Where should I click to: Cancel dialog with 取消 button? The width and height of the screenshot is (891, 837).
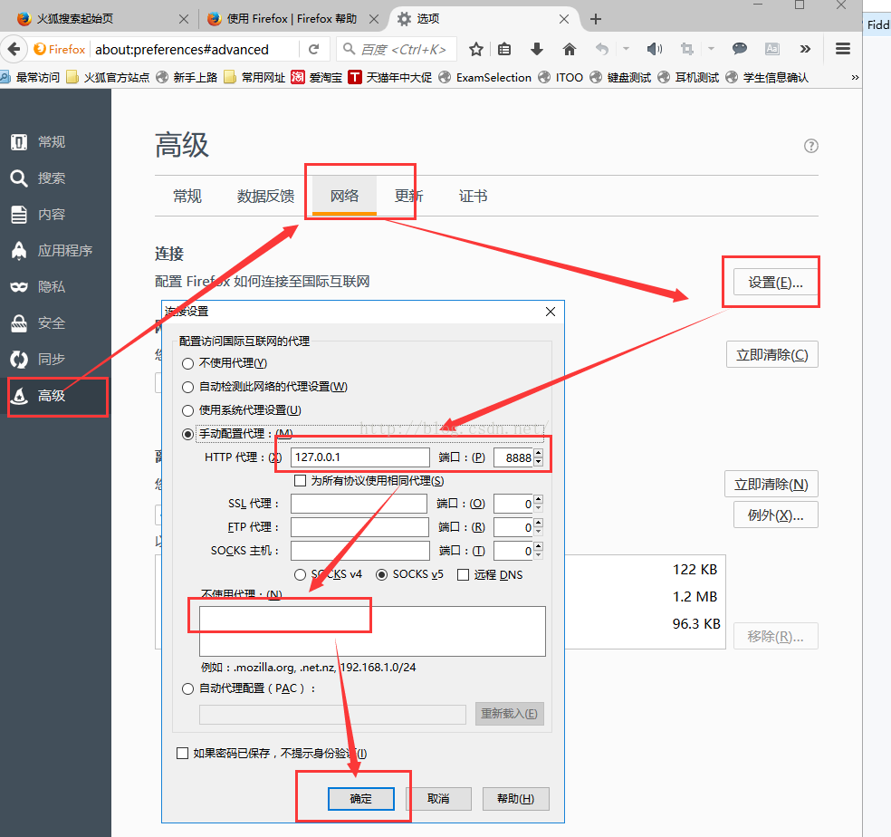tap(438, 799)
